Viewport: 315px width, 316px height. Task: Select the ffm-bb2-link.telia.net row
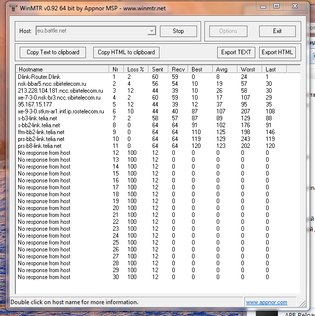(x=41, y=132)
